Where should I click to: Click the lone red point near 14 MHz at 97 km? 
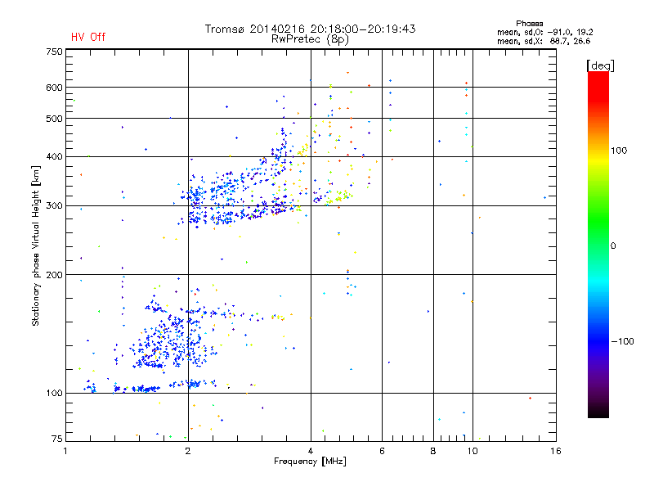[530, 398]
